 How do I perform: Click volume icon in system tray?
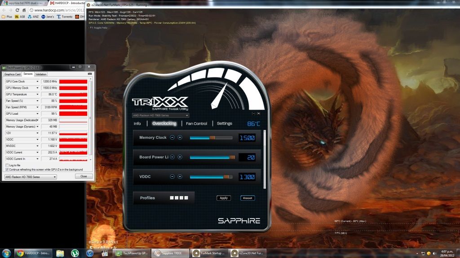point(434,254)
